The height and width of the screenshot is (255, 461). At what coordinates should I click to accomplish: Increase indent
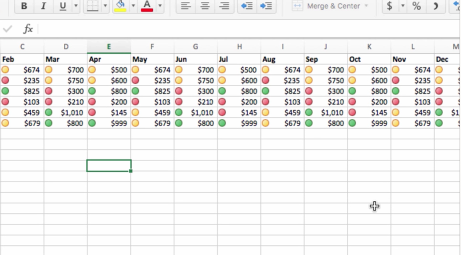coord(266,6)
